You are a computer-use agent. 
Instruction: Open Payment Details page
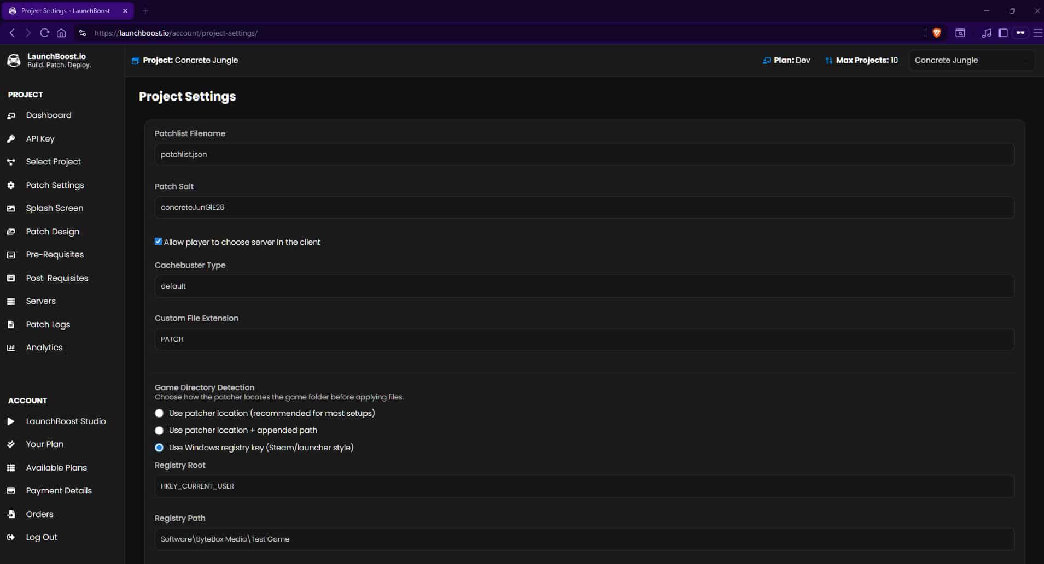click(59, 491)
